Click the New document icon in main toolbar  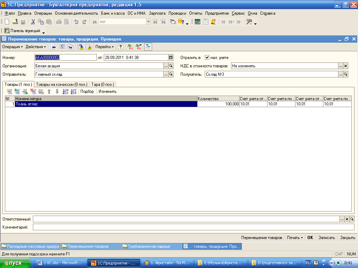(x=7, y=22)
